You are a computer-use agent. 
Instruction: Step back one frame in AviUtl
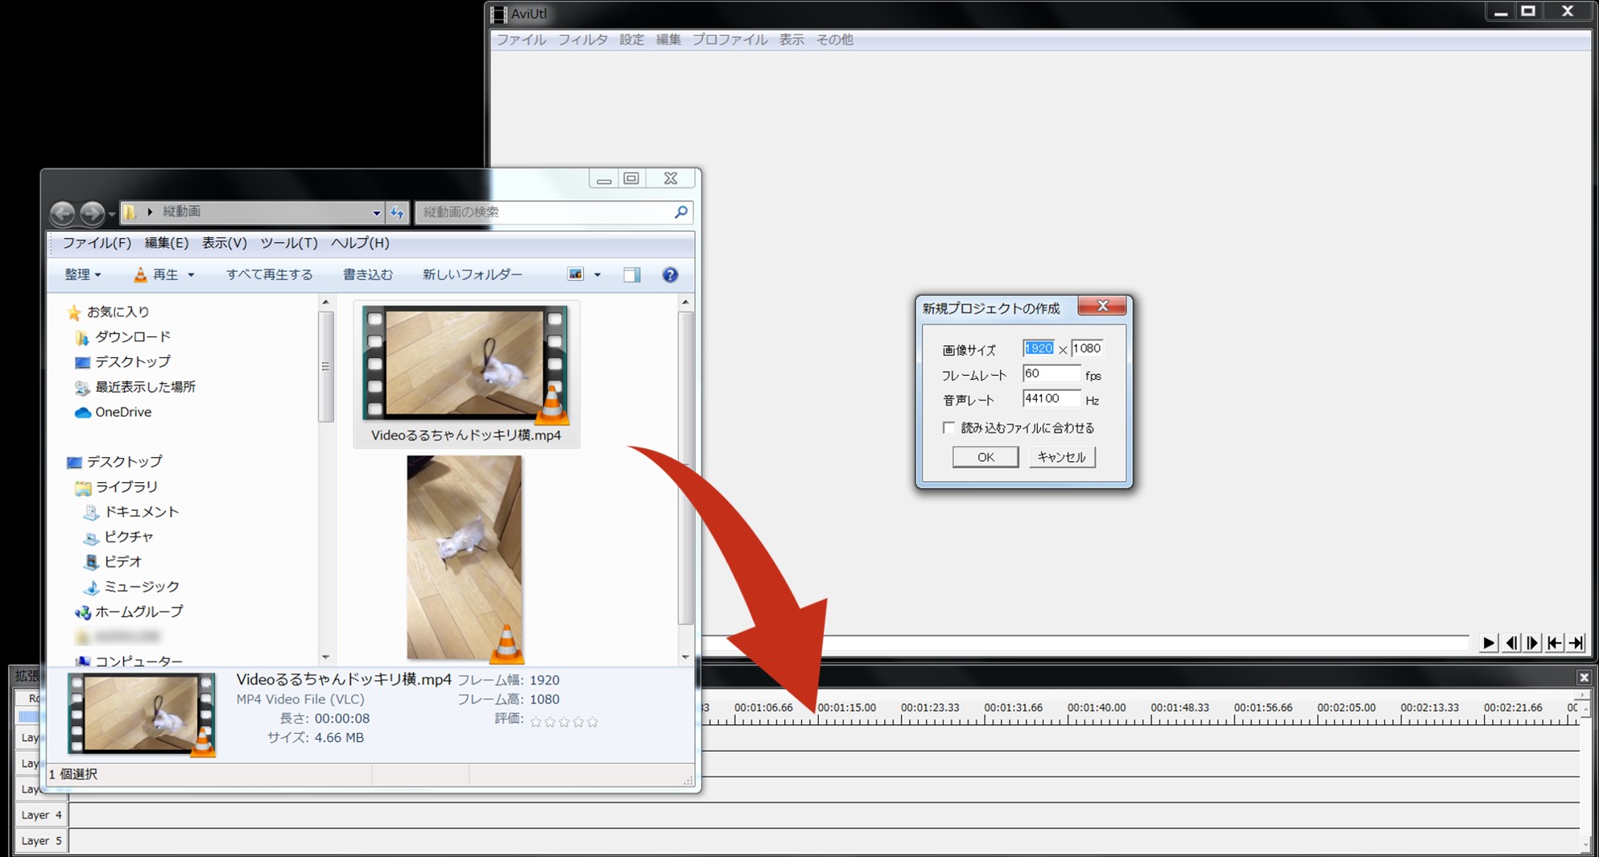tap(1511, 643)
